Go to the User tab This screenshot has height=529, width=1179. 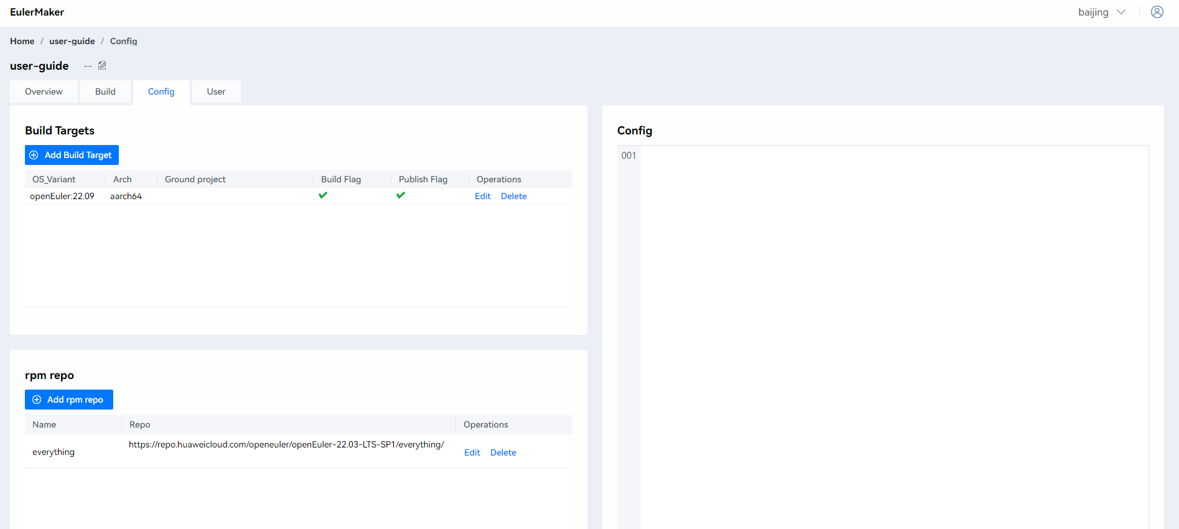point(216,91)
